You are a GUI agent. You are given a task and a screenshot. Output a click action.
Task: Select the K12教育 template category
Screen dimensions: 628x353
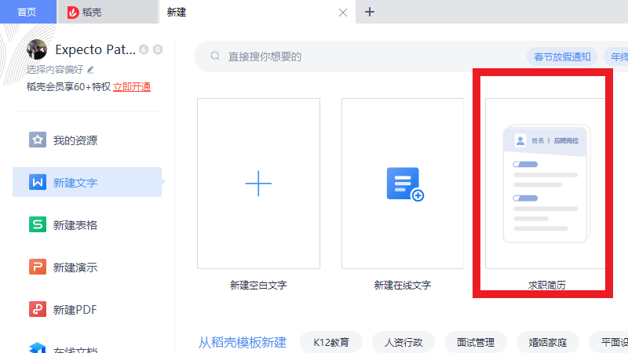(x=331, y=342)
